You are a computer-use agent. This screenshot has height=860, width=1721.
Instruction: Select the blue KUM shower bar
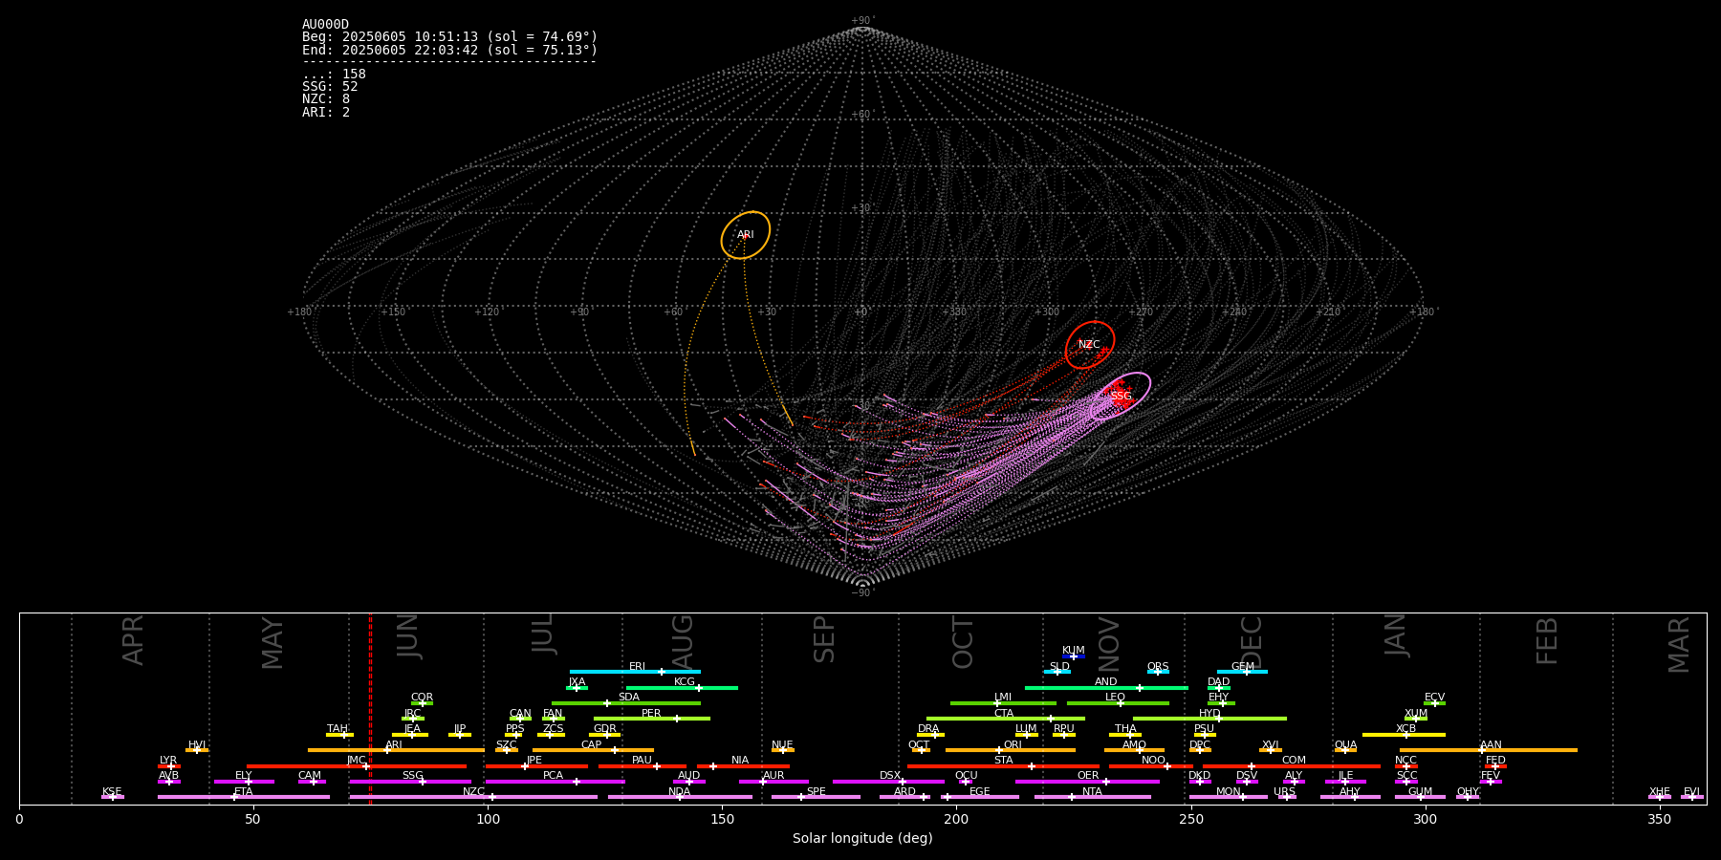[x=1074, y=656]
